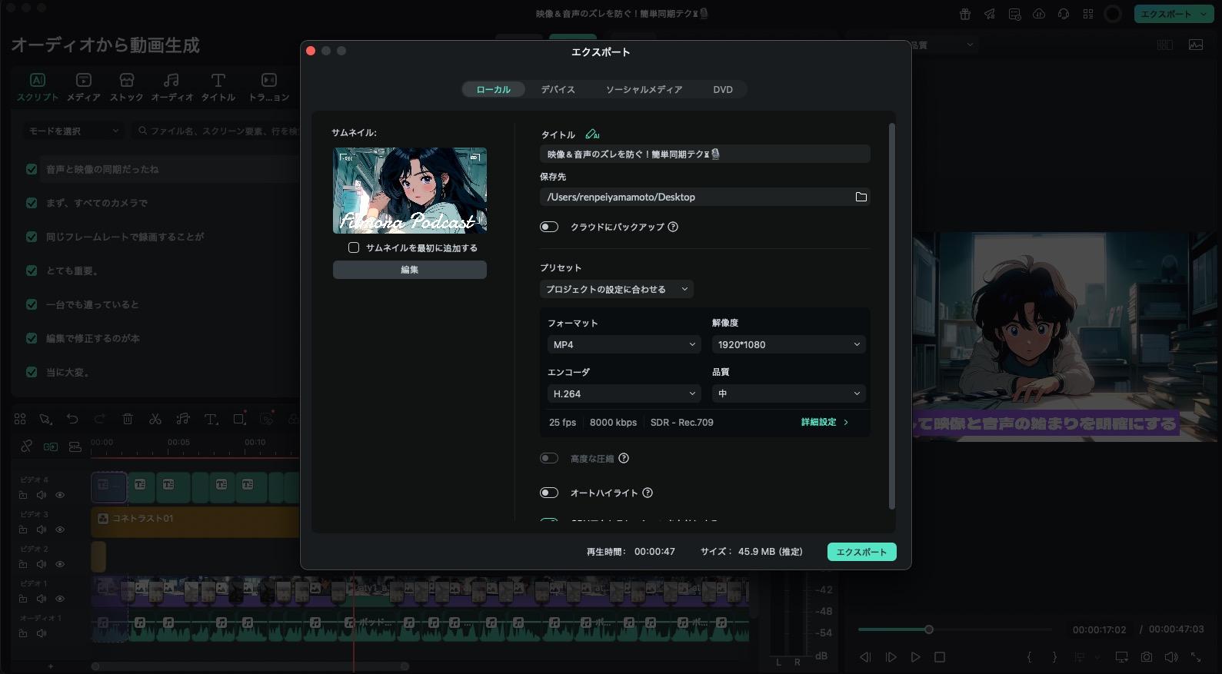Click the script search field
The width and height of the screenshot is (1222, 674).
pyautogui.click(x=215, y=131)
